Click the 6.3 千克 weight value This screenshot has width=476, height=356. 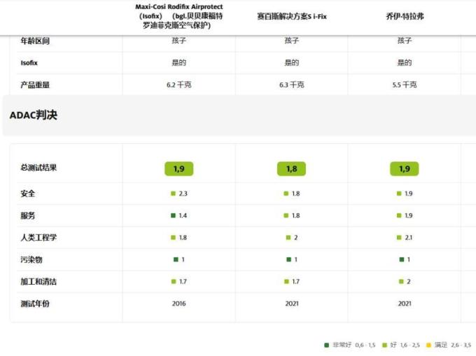tap(291, 85)
